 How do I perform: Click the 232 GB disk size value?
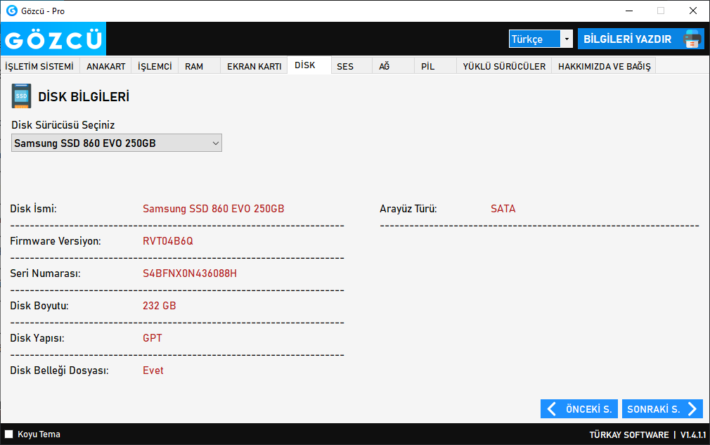(160, 306)
